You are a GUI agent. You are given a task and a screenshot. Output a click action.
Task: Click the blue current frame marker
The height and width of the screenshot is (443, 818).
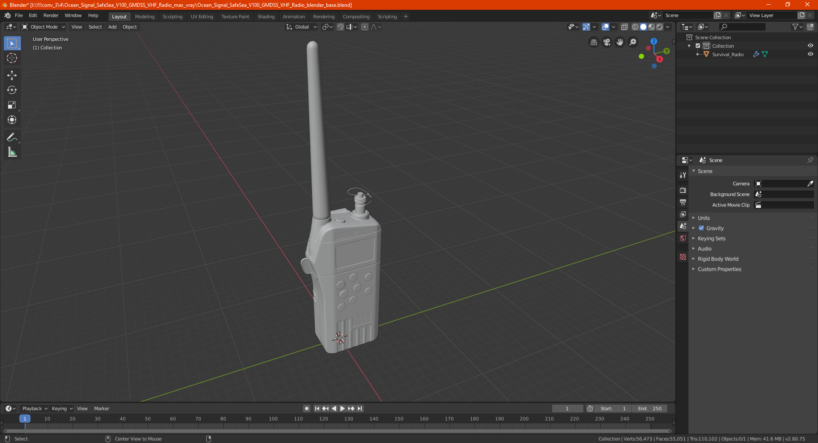(x=25, y=419)
